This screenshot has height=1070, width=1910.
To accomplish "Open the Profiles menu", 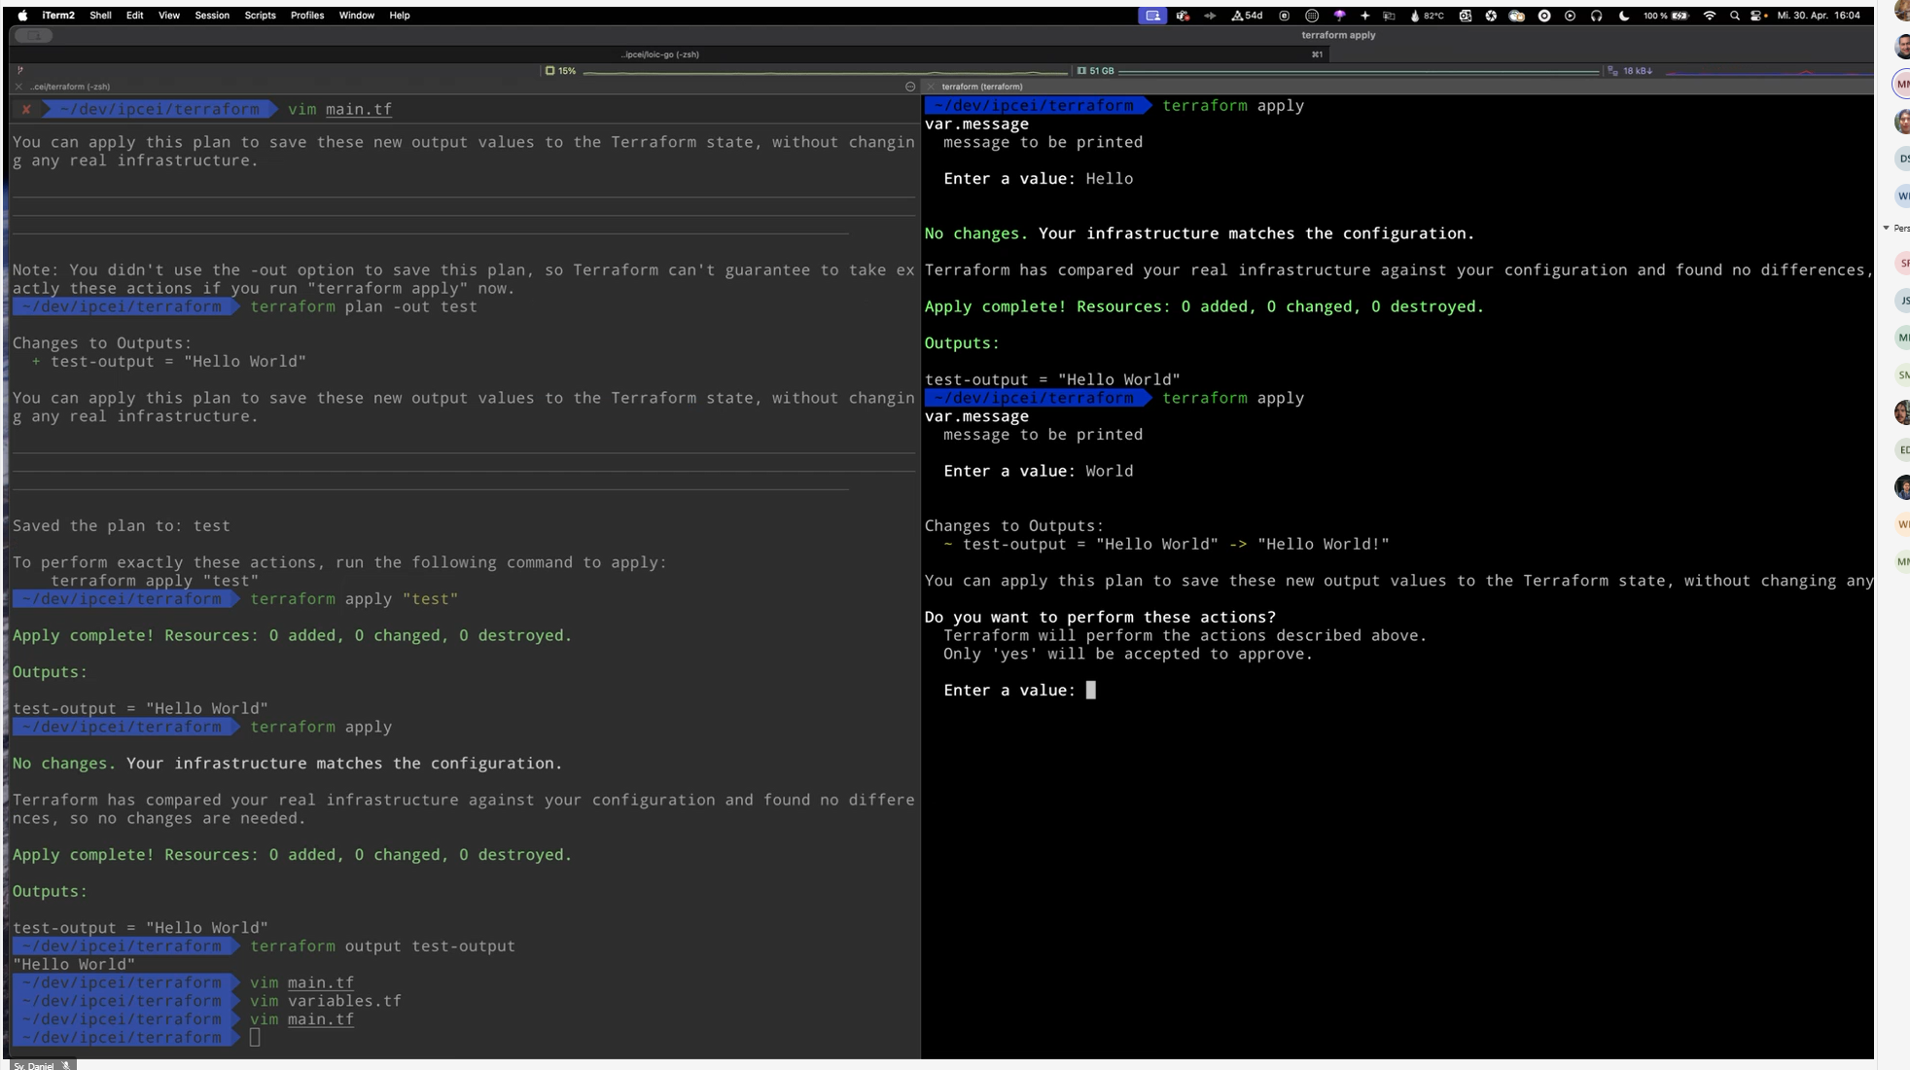I will [307, 16].
